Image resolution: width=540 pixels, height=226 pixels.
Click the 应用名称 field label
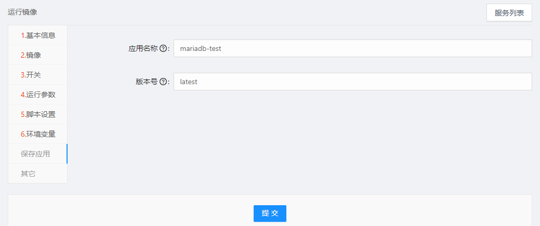[143, 48]
